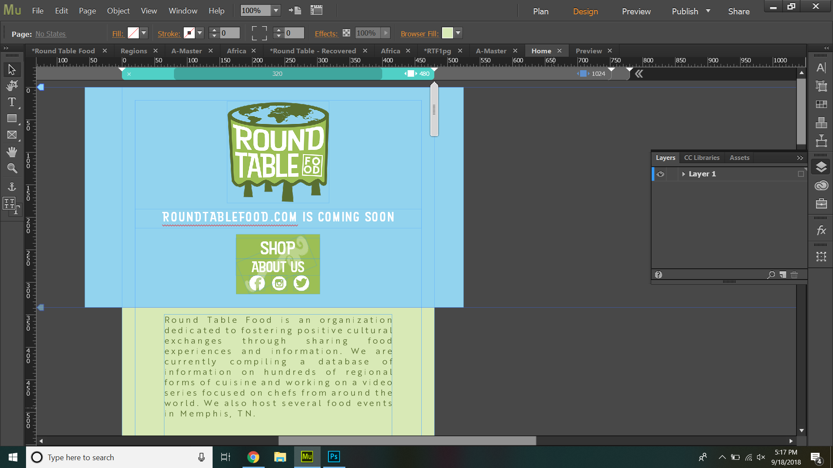The width and height of the screenshot is (833, 468).
Task: Select the Text tool
Action: pos(12,102)
